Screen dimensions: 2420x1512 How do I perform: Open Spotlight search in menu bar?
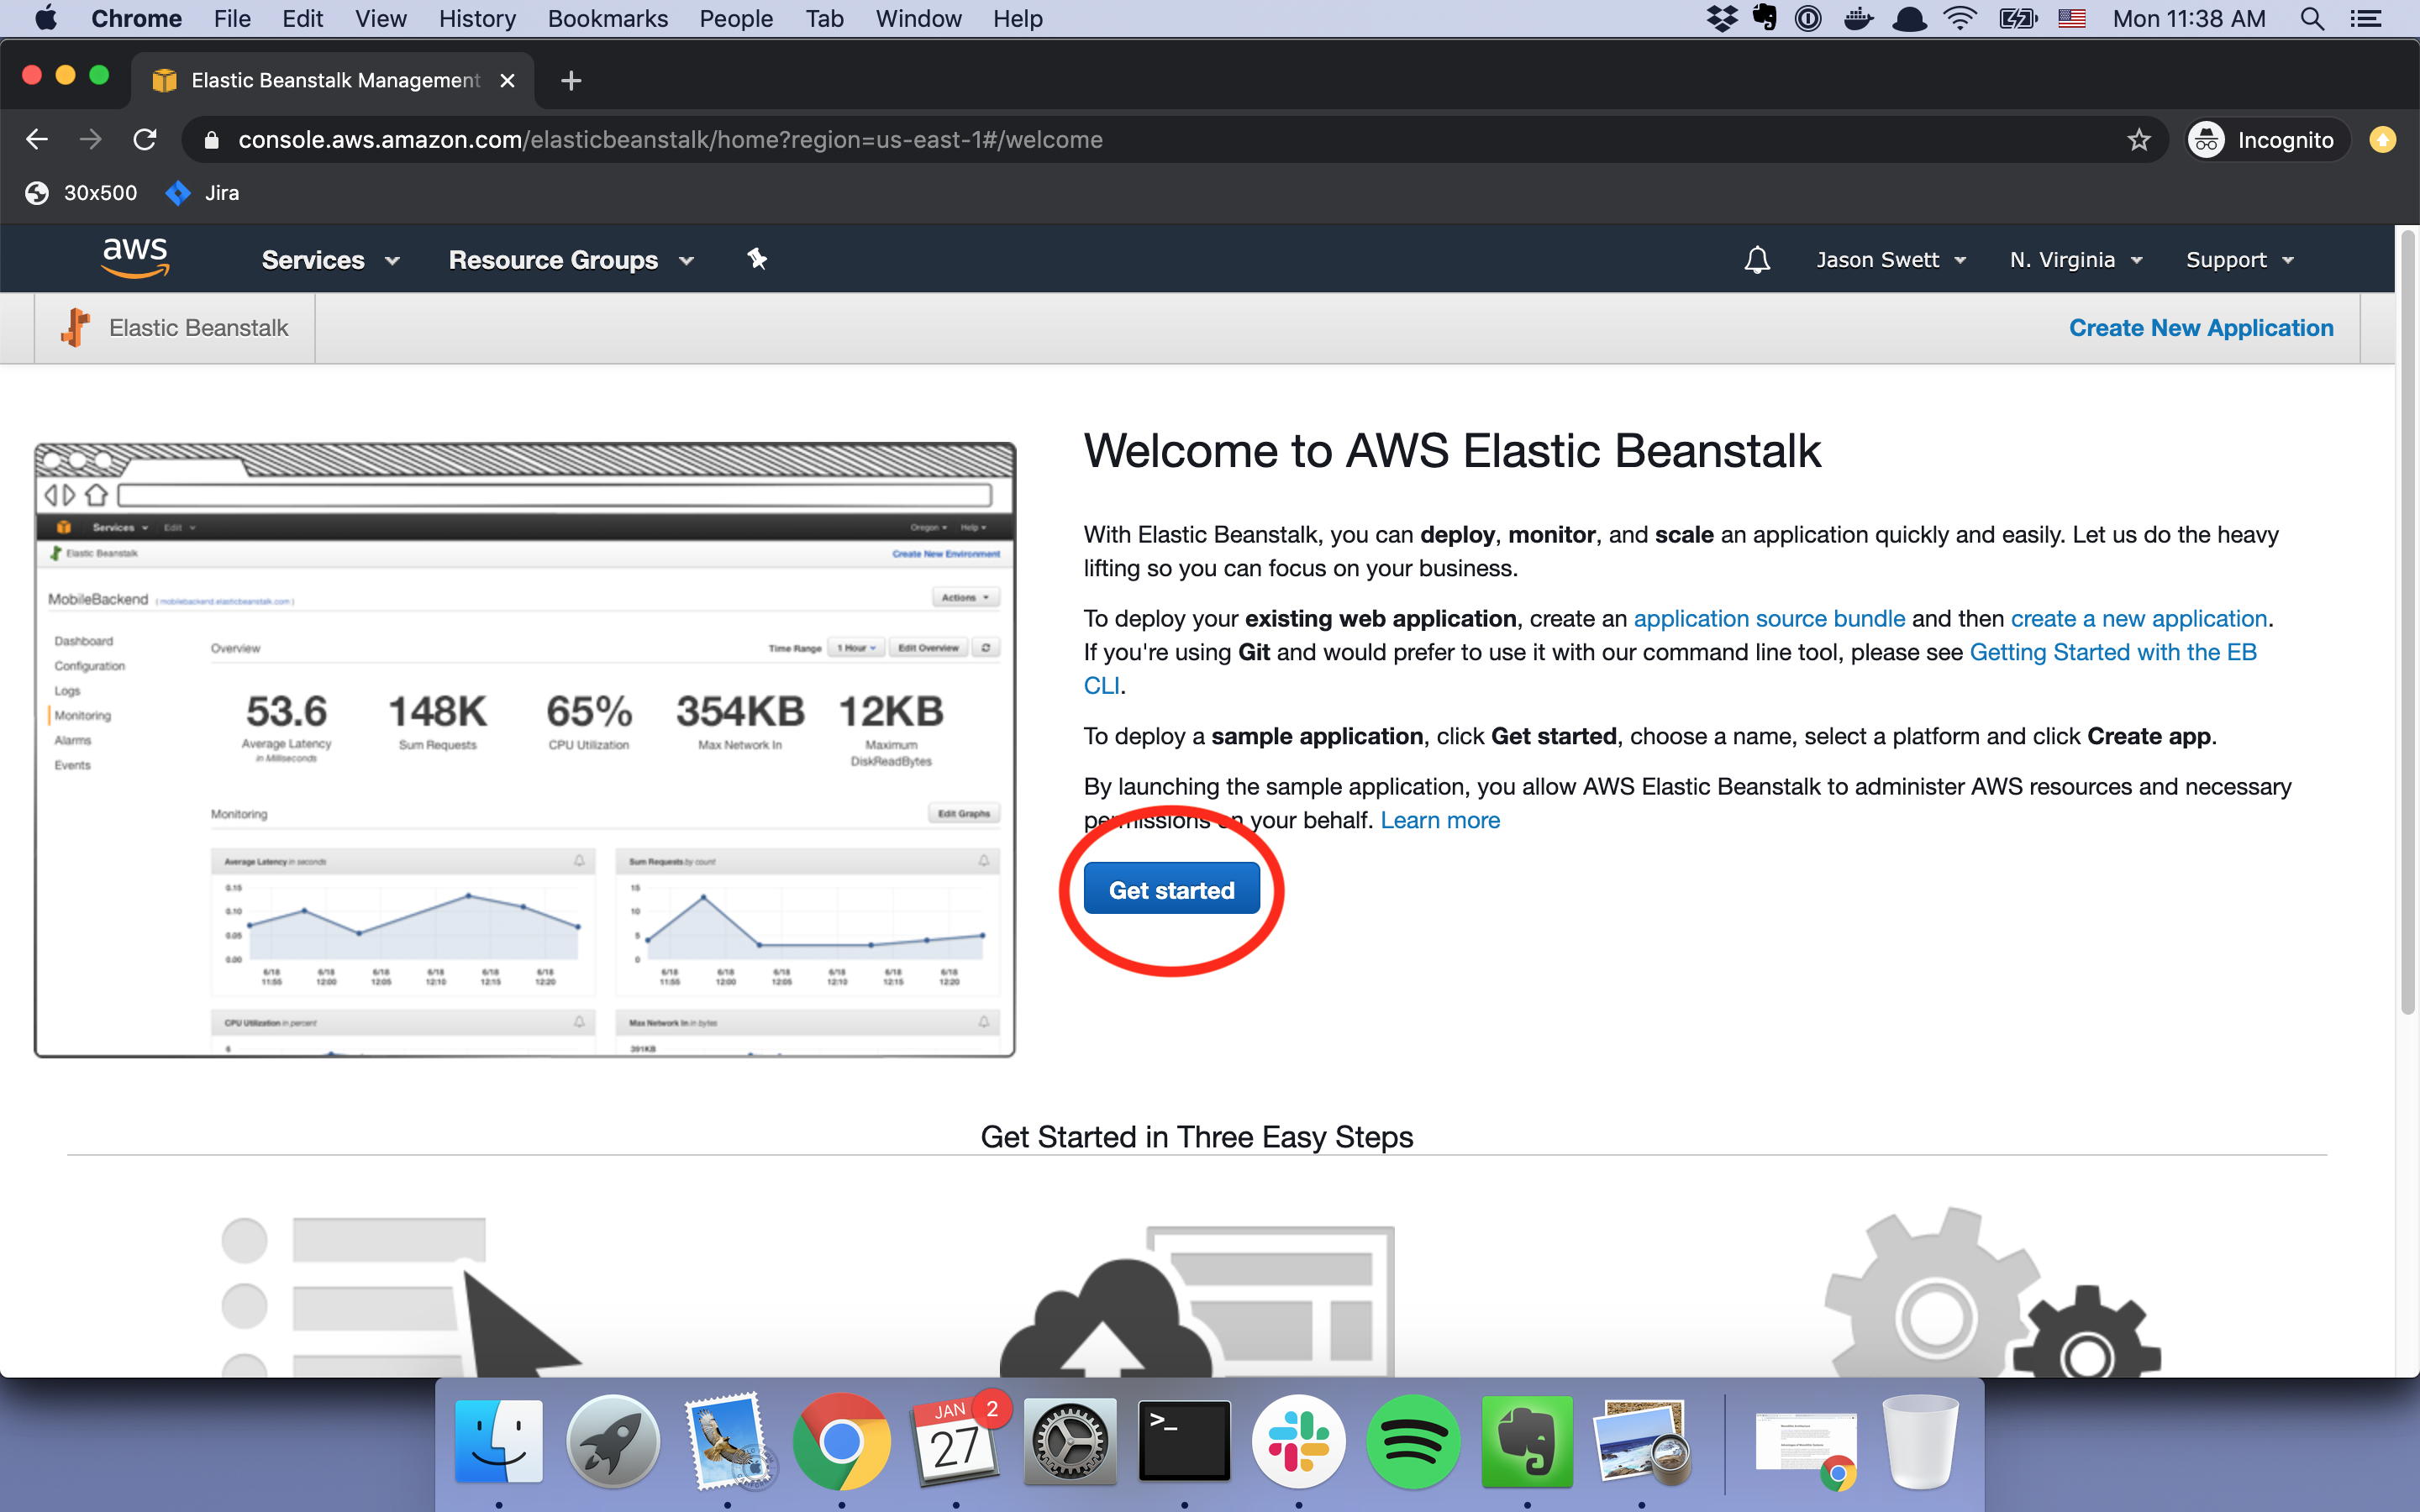pyautogui.click(x=2311, y=18)
